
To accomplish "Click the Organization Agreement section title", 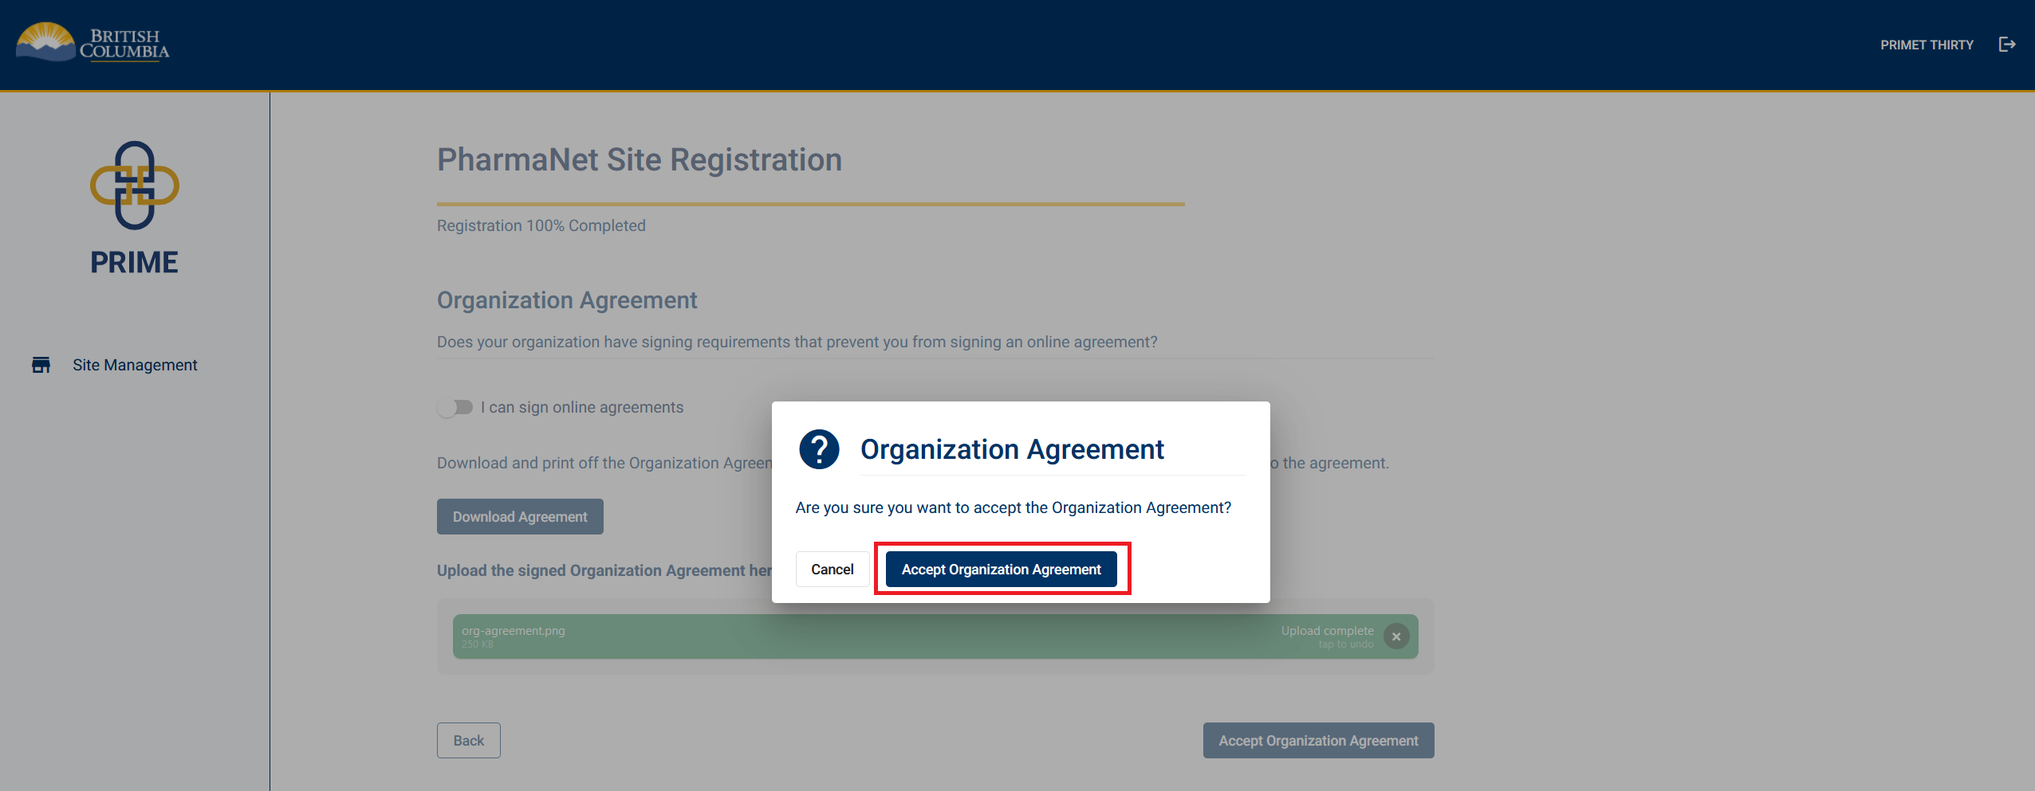I will [x=566, y=300].
